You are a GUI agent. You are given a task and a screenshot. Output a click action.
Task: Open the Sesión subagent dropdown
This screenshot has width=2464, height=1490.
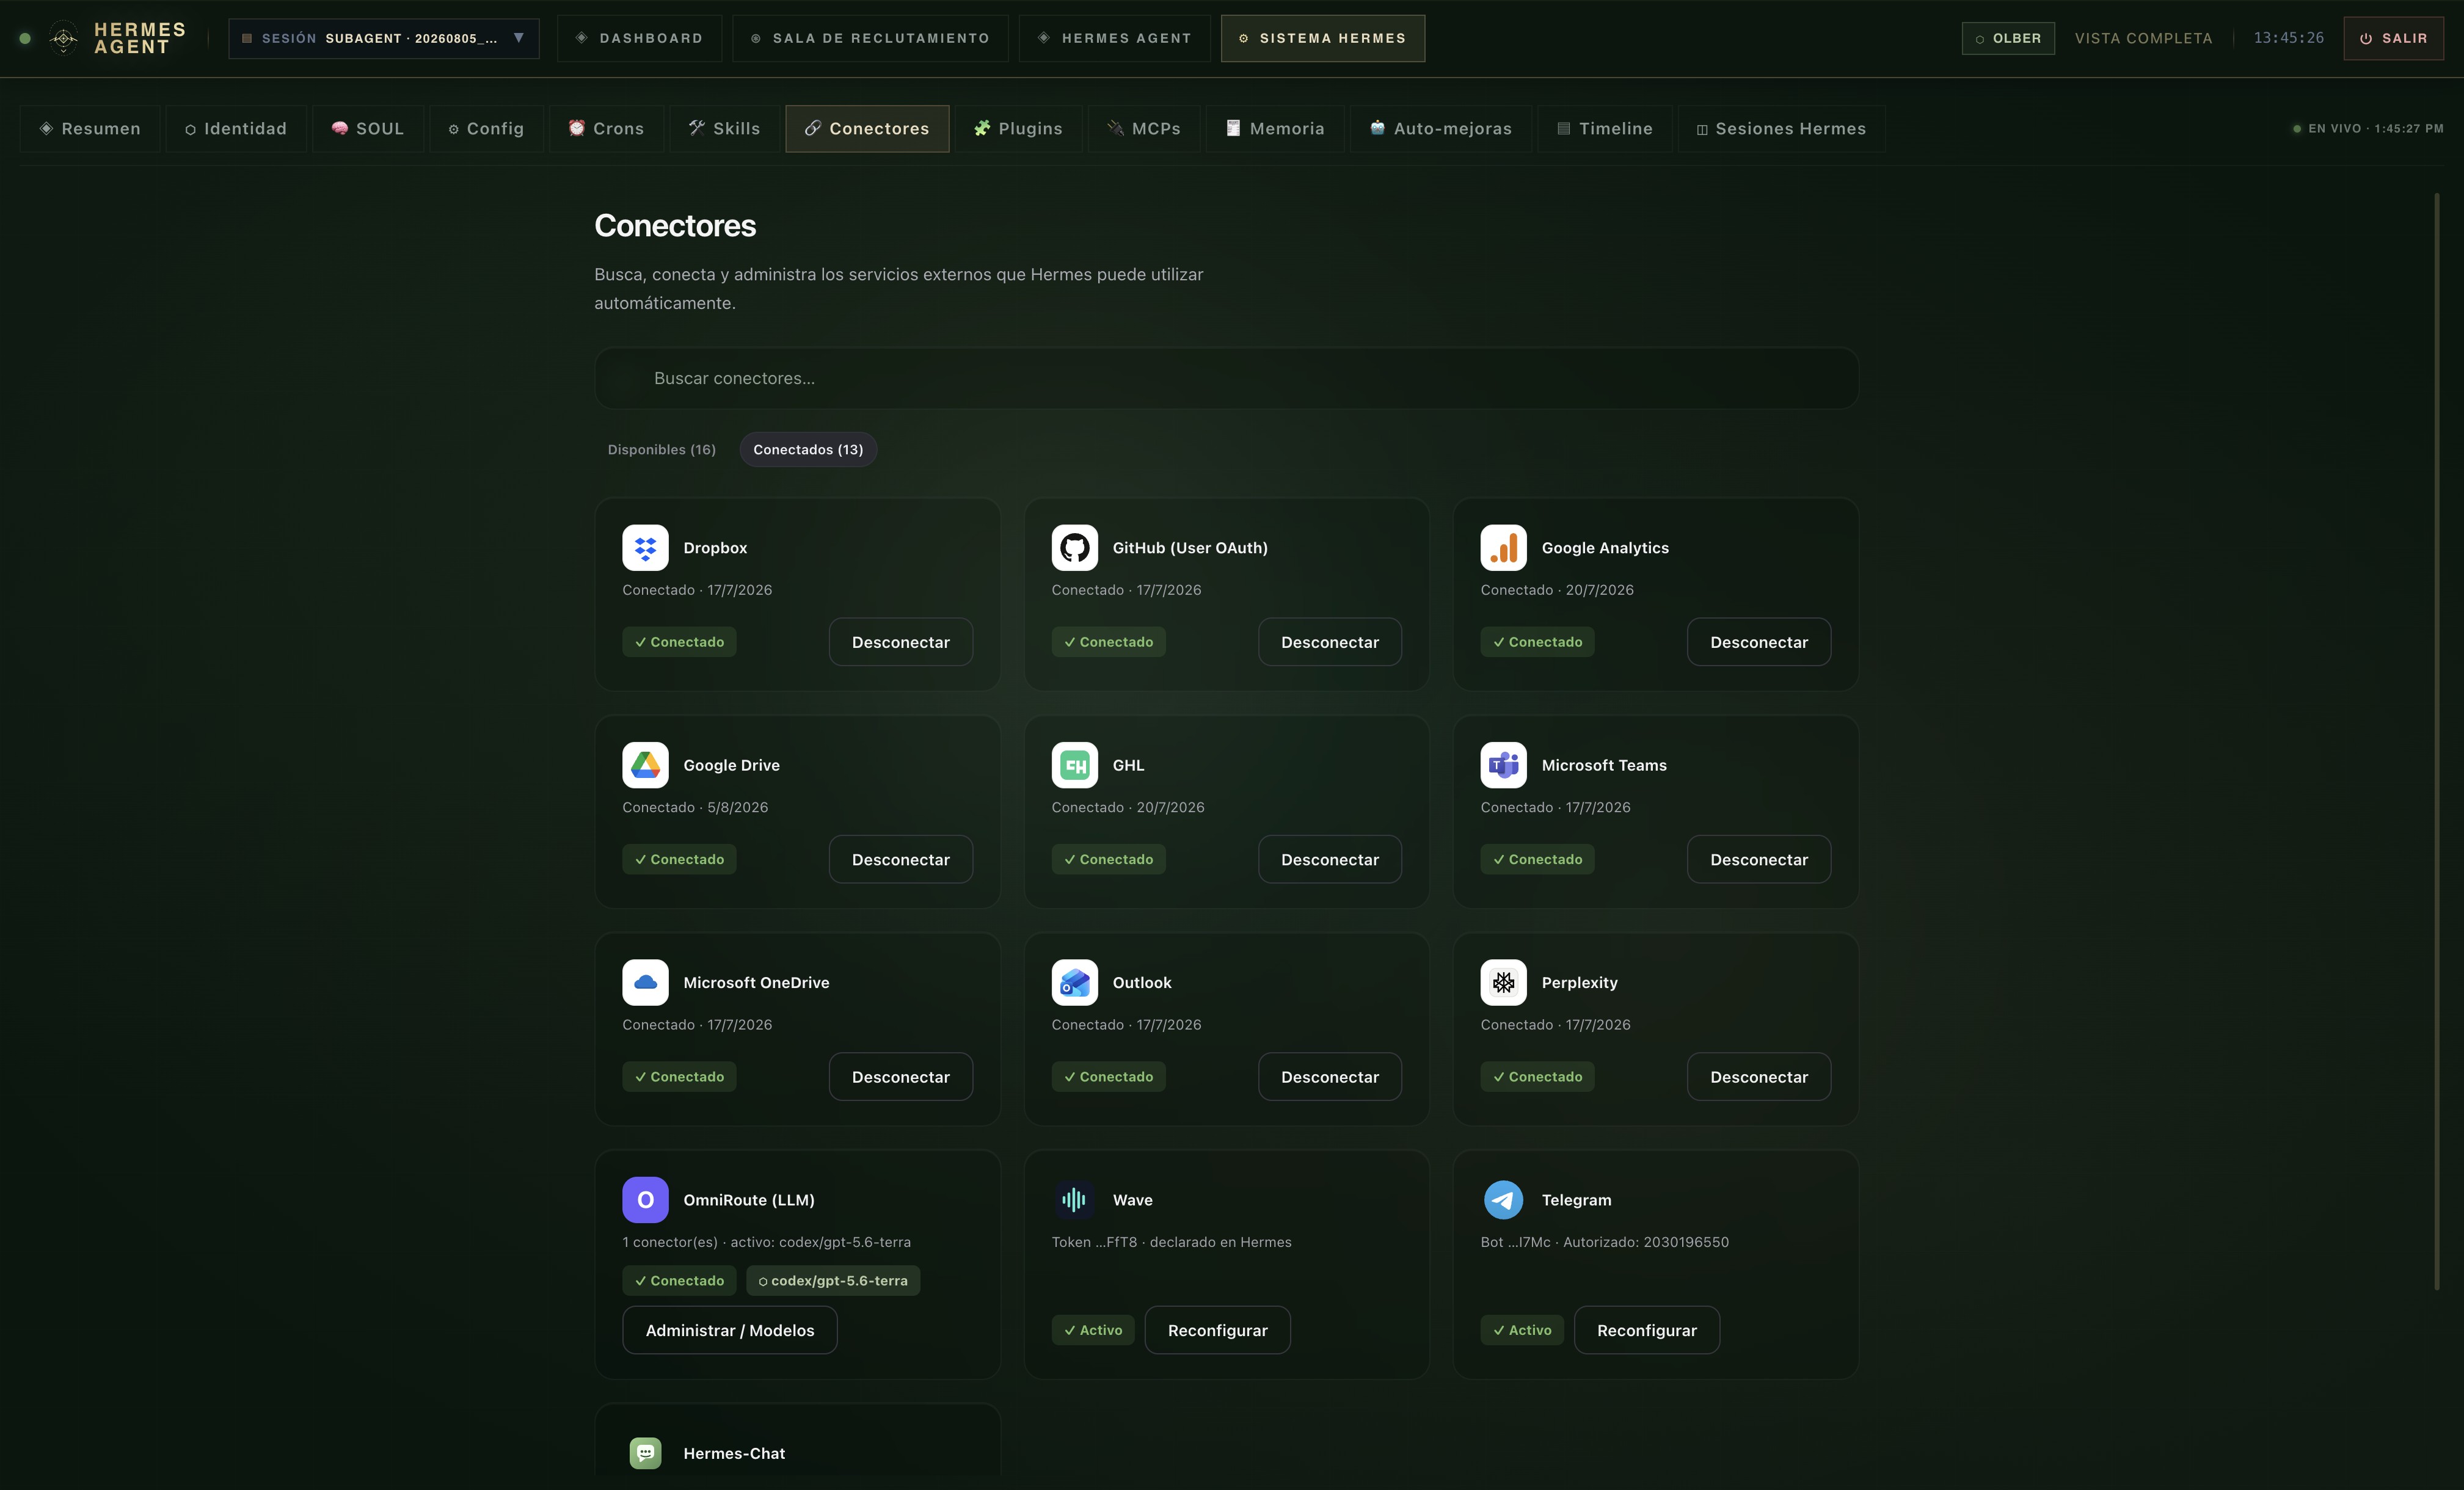[384, 38]
